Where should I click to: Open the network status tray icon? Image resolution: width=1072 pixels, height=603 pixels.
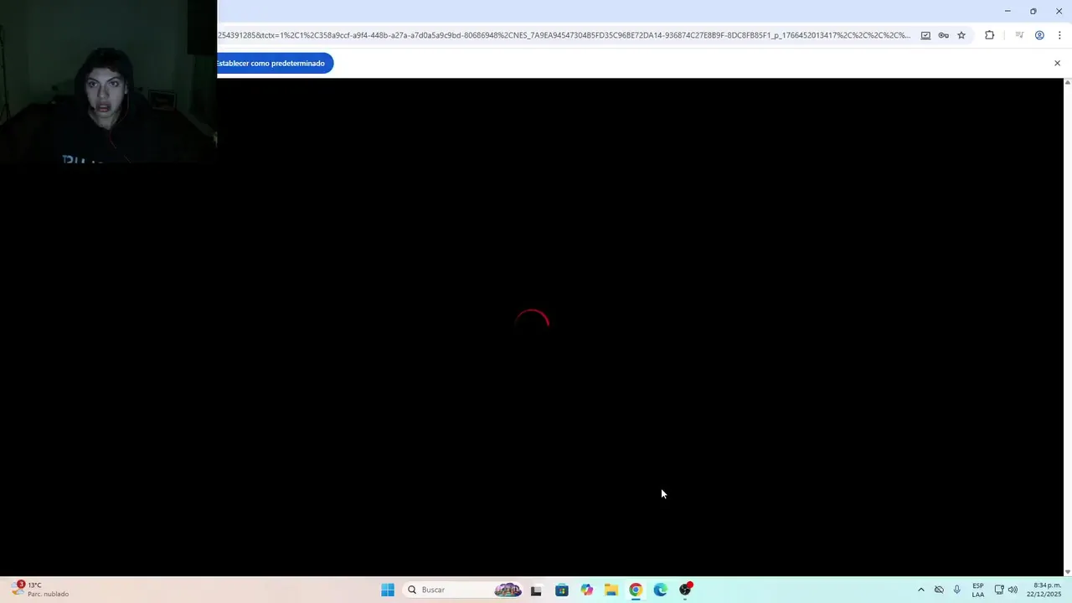tap(999, 590)
